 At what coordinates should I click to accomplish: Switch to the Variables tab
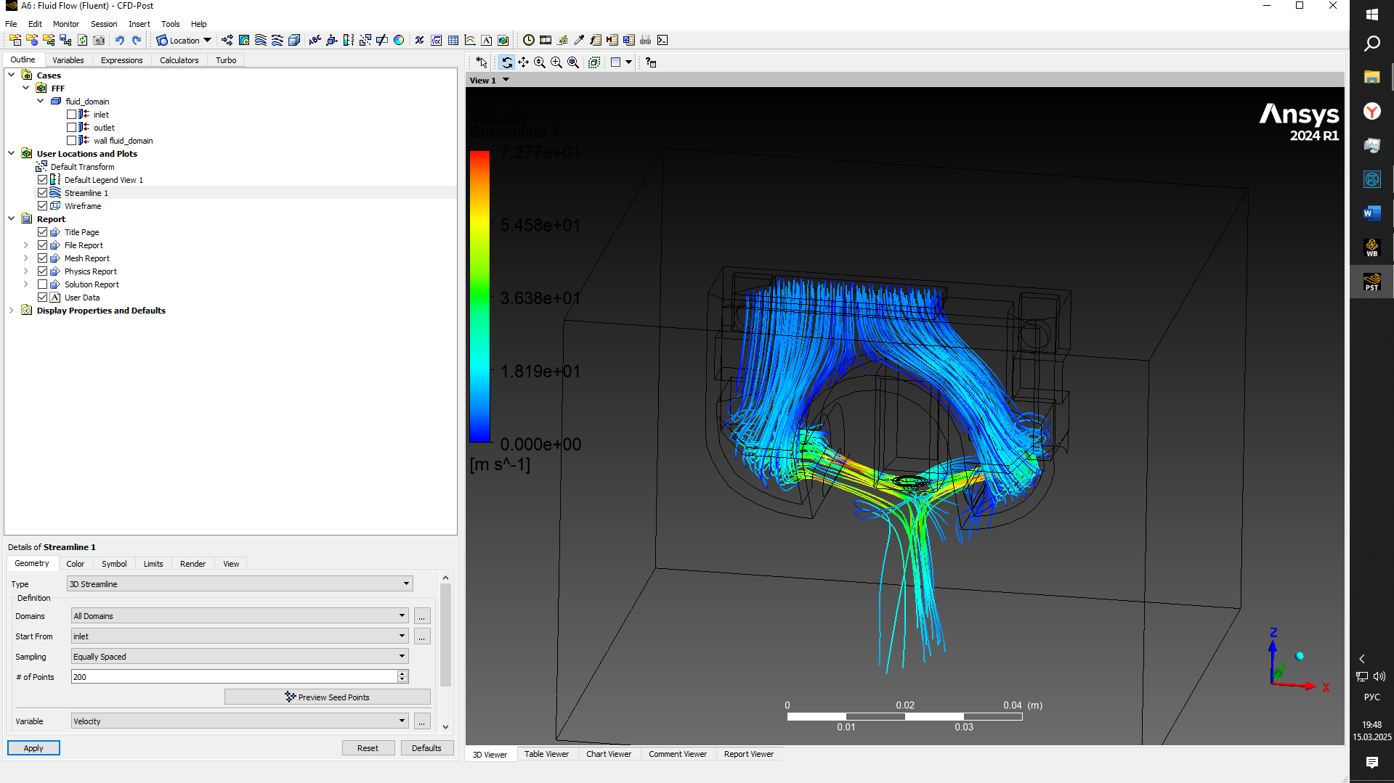coord(68,60)
